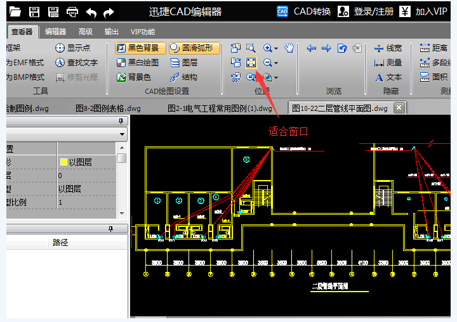Viewport: 457px width, 322px height.
Task: Click the Print icon in title bar
Action: click(72, 12)
